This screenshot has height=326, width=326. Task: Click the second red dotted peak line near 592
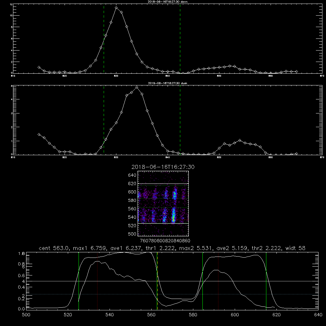click(x=218, y=281)
